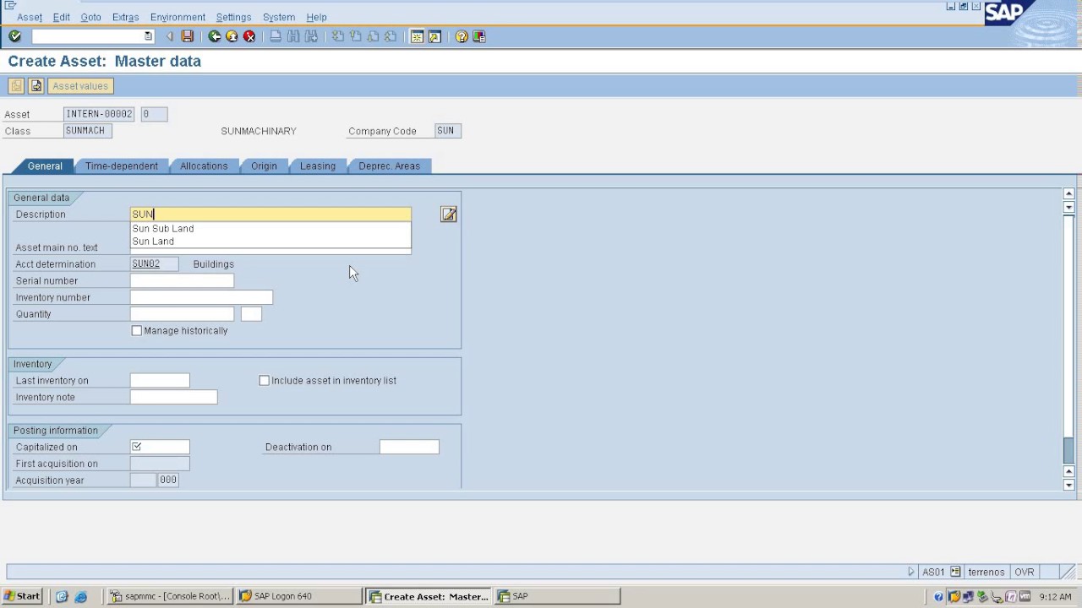Screen dimensions: 1082x608
Task: Switch to sapmmc Console Root taskbar window
Action: click(x=171, y=596)
